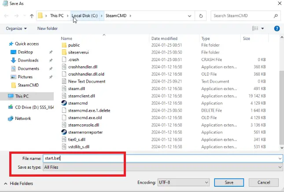
Task: Select Quick access in navigation pane
Action: [27, 44]
